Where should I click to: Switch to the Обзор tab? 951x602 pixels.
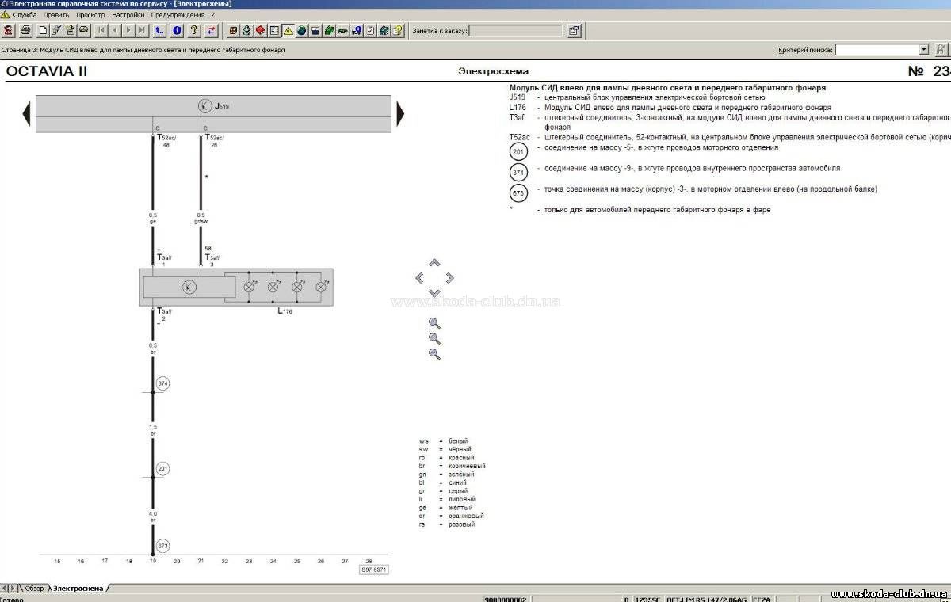coord(34,589)
